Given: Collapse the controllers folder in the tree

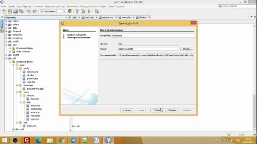Looking at the screenshot, I should (17, 85).
